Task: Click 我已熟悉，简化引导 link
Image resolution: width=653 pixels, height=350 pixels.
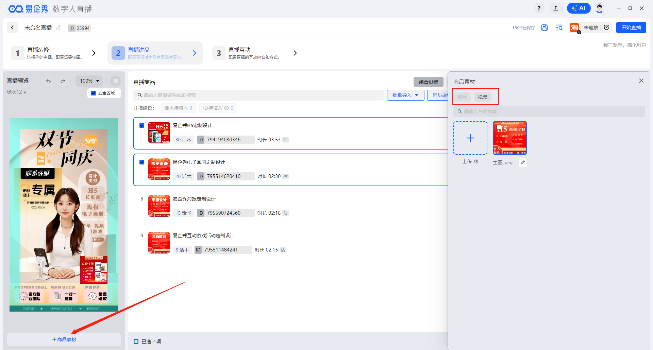Action: coord(624,45)
